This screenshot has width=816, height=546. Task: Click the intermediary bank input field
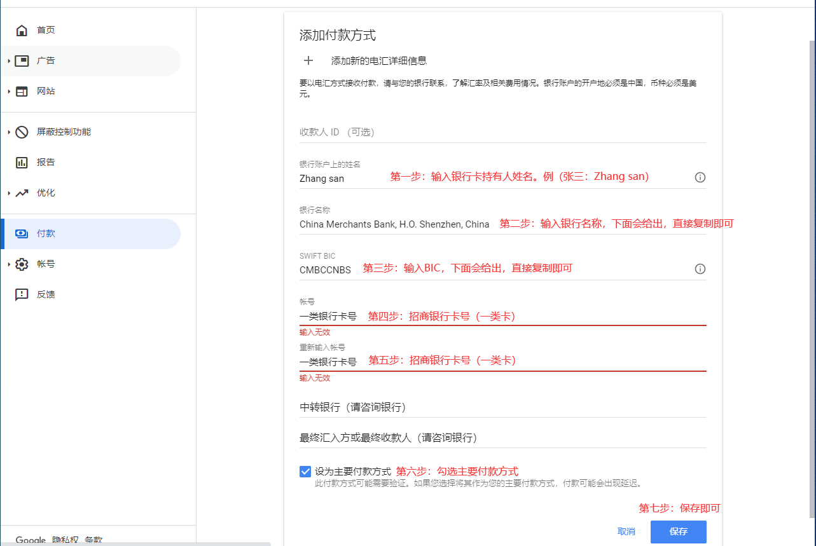tap(502, 407)
